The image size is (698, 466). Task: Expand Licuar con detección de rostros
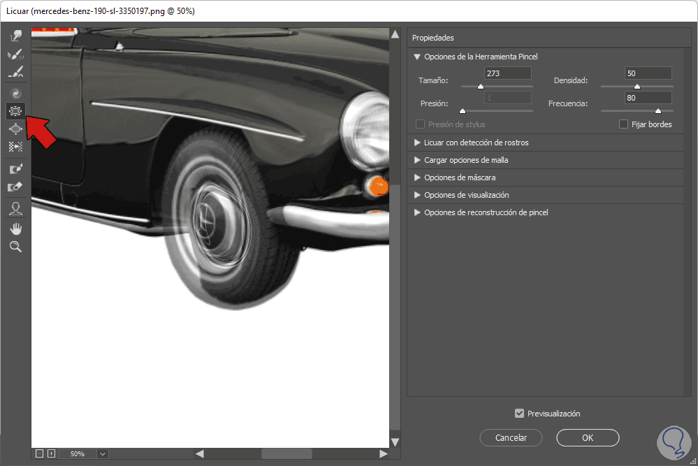(417, 143)
